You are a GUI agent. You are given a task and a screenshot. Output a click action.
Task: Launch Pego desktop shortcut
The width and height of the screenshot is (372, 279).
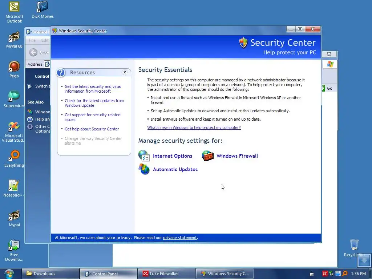(x=14, y=69)
